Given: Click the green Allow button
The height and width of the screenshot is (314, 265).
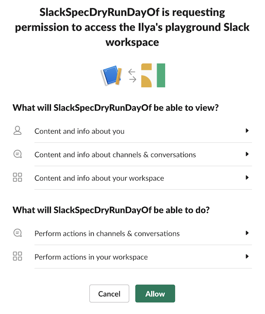Looking at the screenshot, I should click(155, 294).
